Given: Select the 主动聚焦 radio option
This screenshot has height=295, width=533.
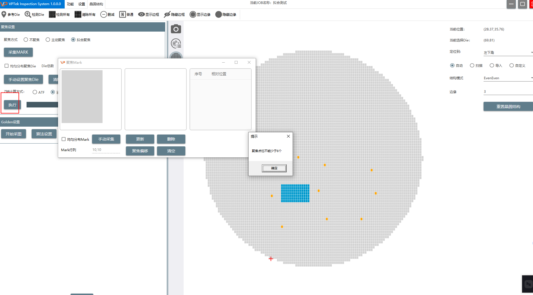Looking at the screenshot, I should (48, 40).
